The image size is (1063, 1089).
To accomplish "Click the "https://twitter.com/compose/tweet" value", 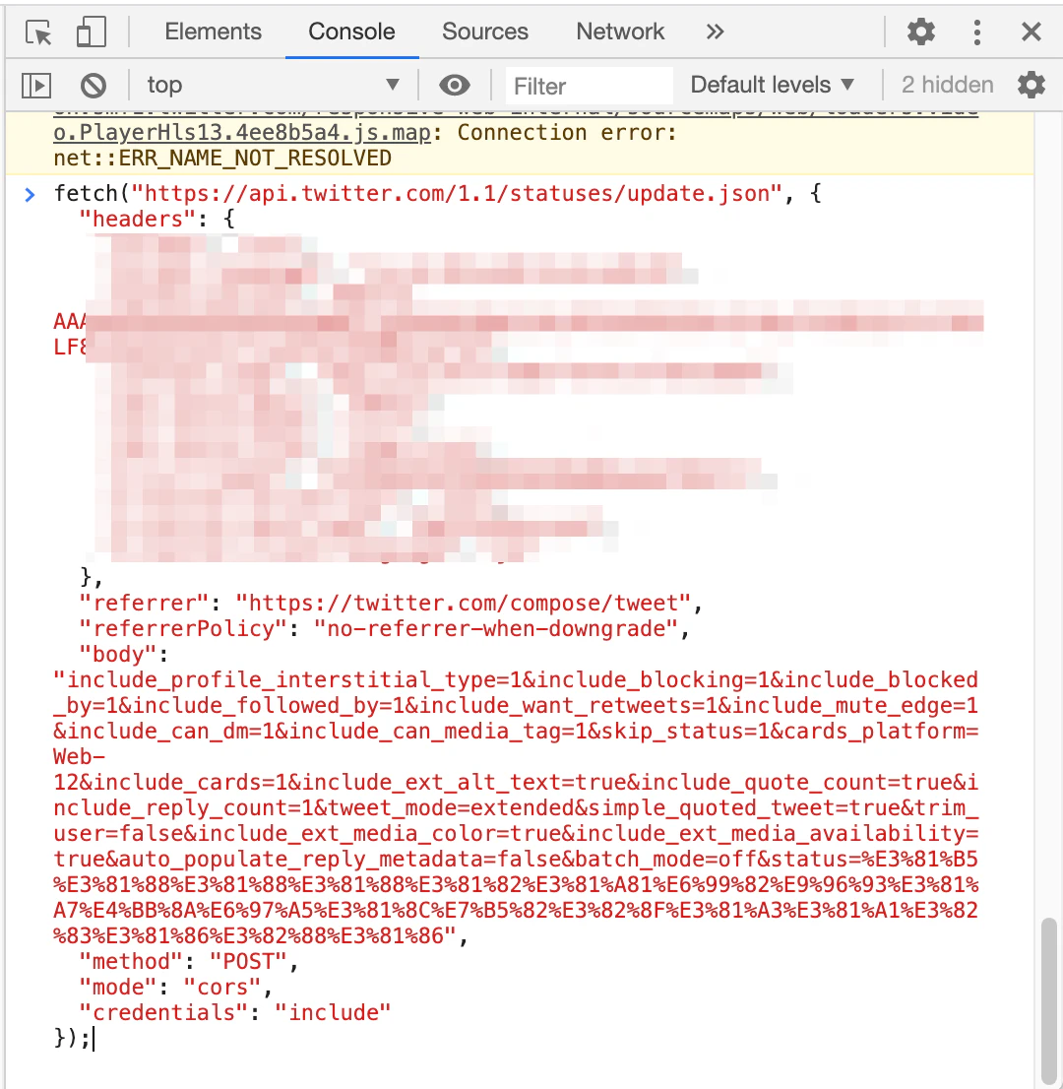I will point(464,603).
